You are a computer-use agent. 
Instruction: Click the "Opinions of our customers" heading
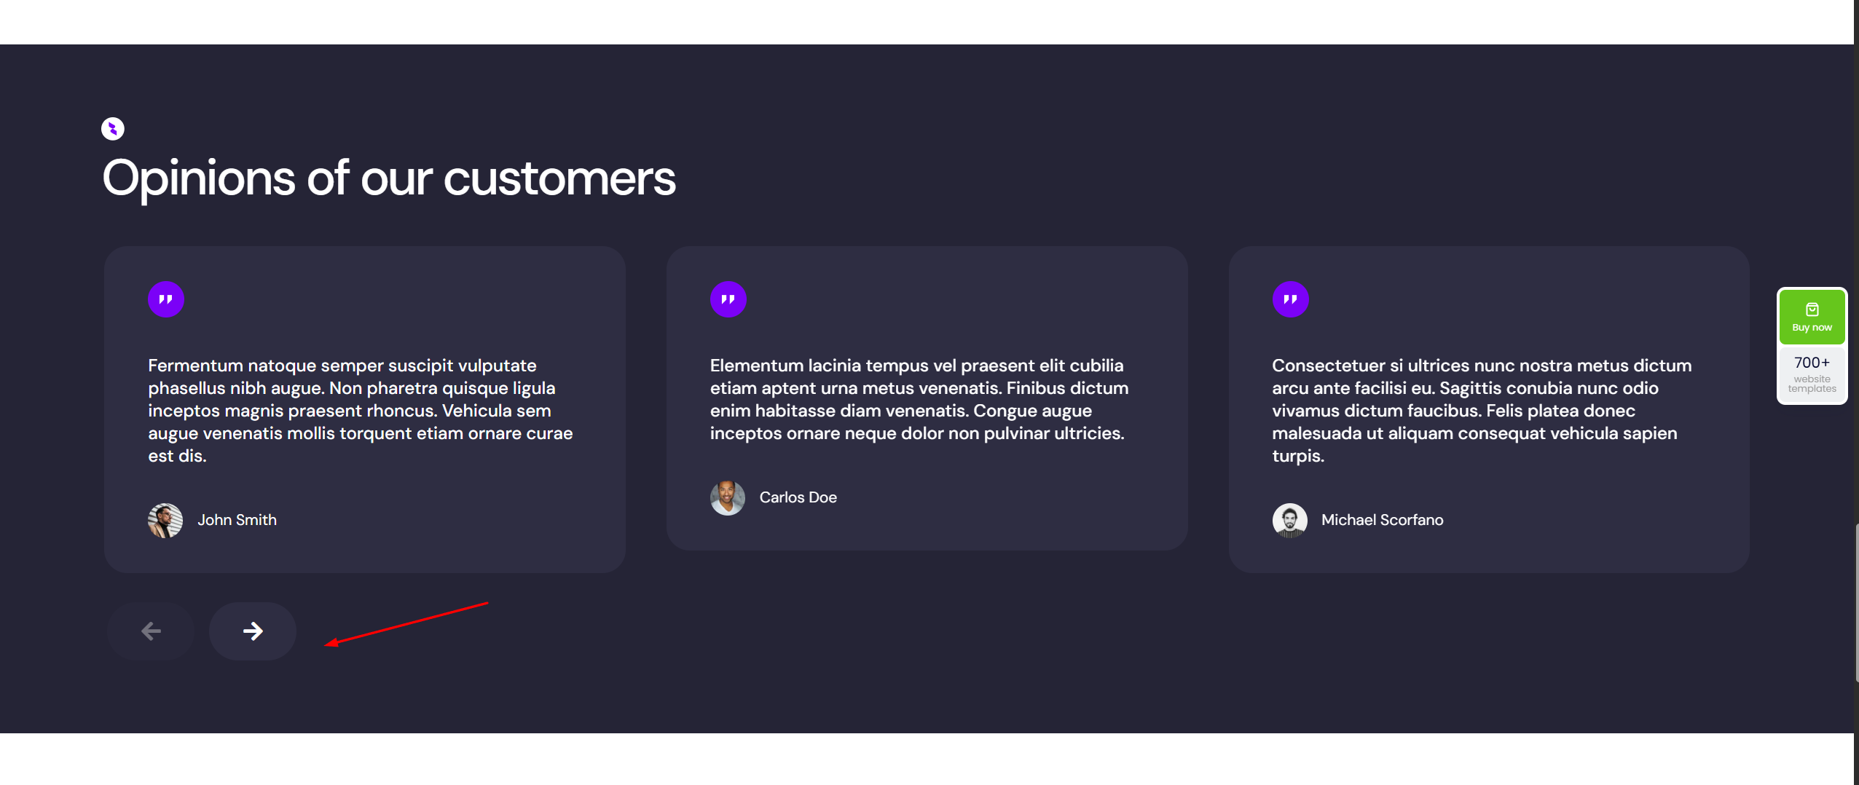tap(389, 178)
